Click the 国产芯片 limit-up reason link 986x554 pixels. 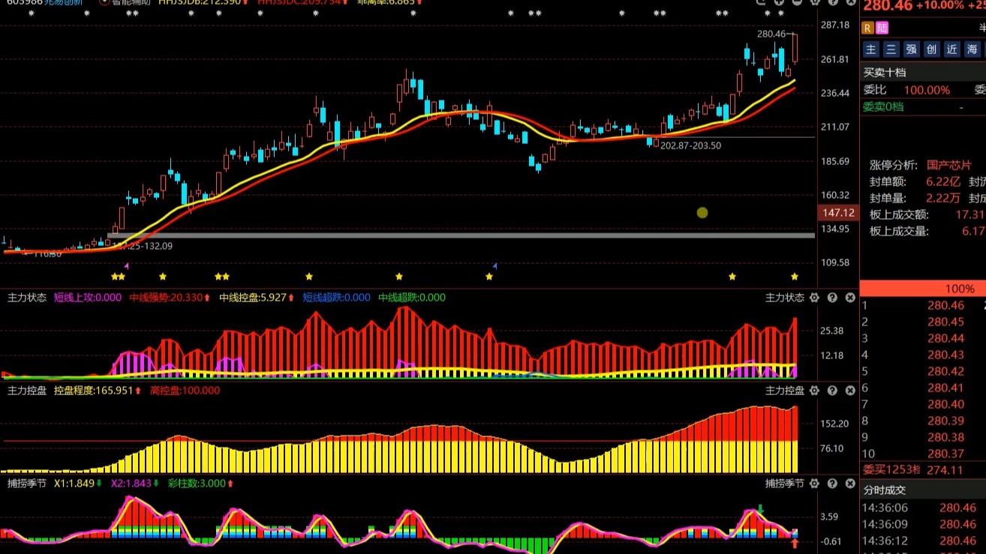coord(948,165)
